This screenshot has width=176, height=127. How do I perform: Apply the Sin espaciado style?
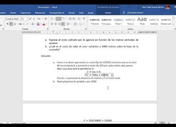click(107, 21)
